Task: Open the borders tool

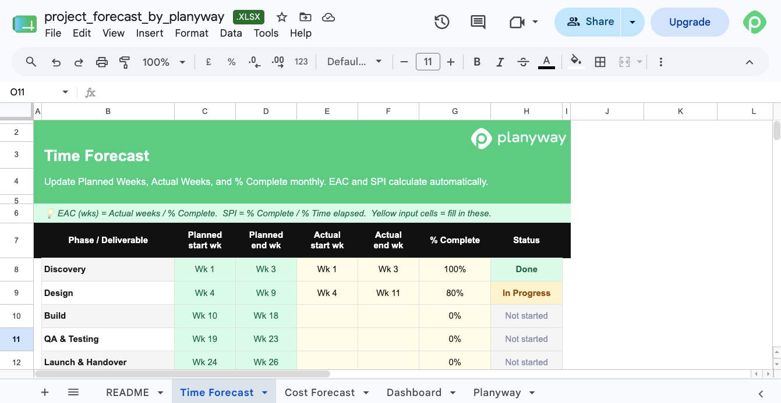Action: pyautogui.click(x=600, y=62)
